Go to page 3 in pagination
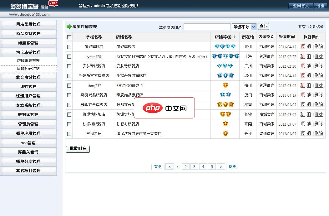The width and height of the screenshot is (329, 216). tap(194, 167)
